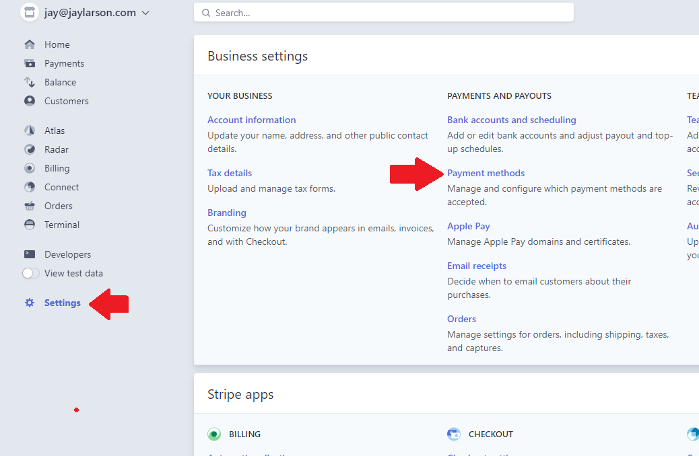
Task: Click 'Manage Apple Pay domains and certificates.' text
Action: (x=539, y=242)
